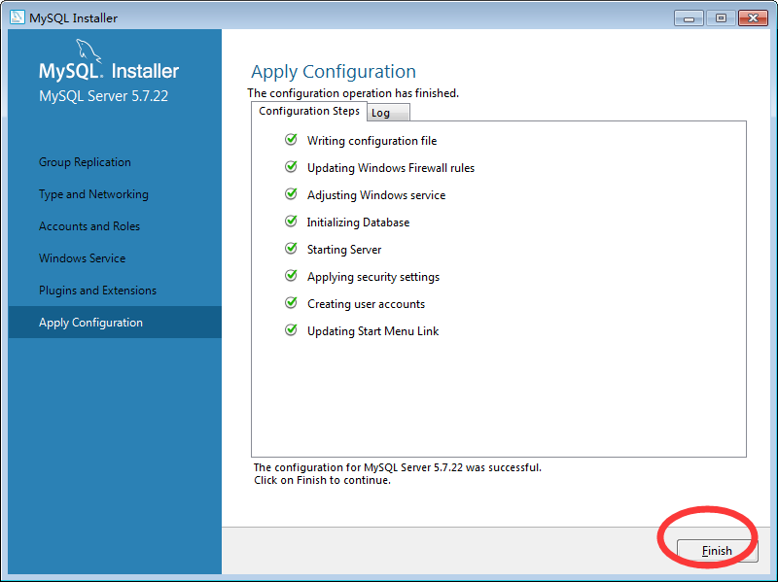Click check icon for Adjusting Windows service
778x582 pixels.
pos(291,194)
